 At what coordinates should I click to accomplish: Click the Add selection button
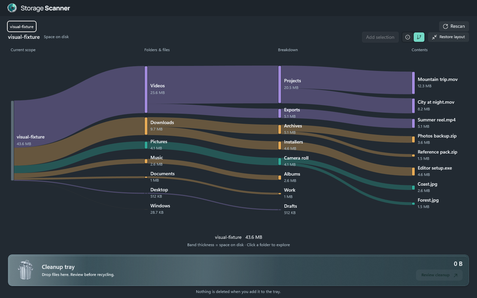380,37
